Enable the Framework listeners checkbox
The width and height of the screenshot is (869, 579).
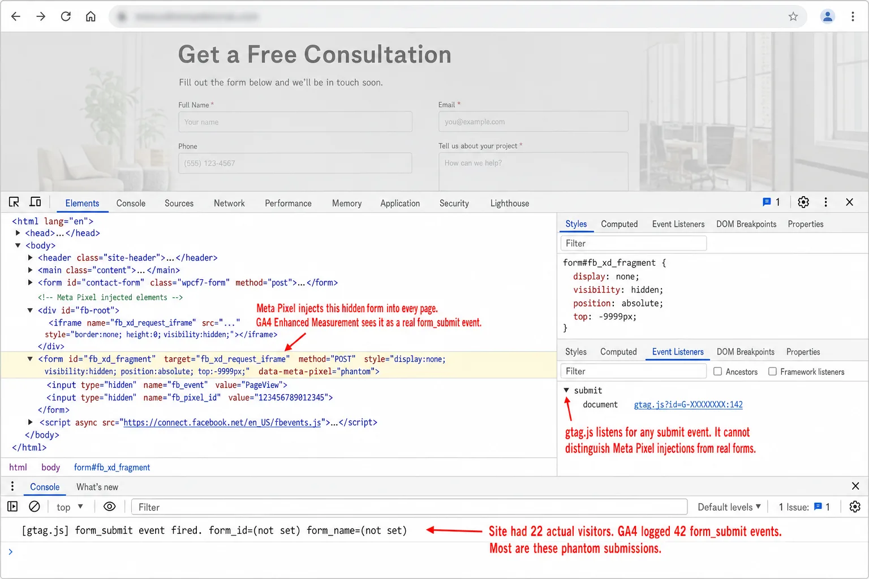(x=772, y=371)
